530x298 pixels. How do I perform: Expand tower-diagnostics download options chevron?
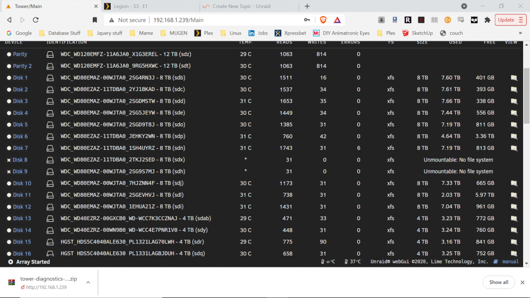pos(88,283)
